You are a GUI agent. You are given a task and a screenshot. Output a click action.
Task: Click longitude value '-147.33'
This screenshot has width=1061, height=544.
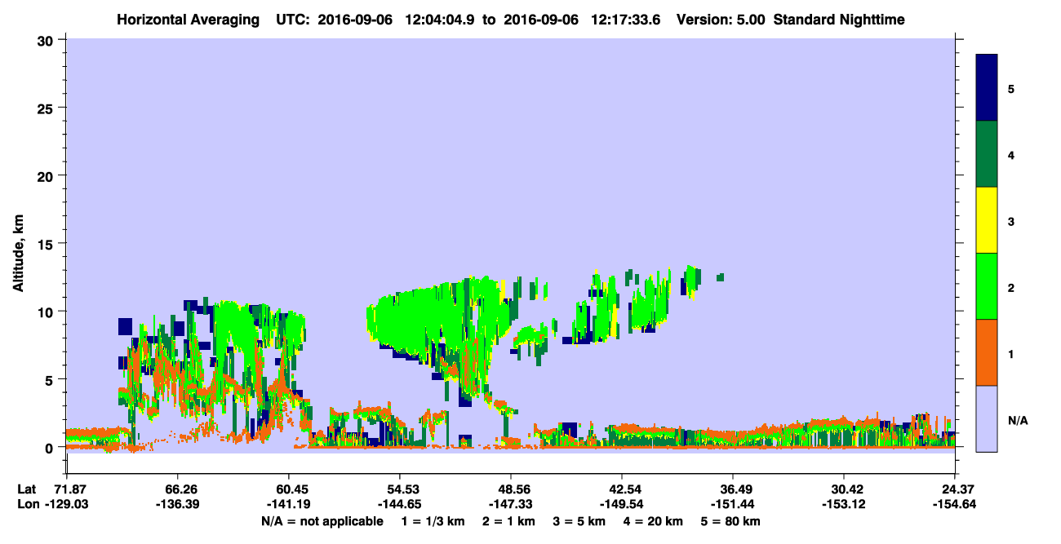[510, 504]
